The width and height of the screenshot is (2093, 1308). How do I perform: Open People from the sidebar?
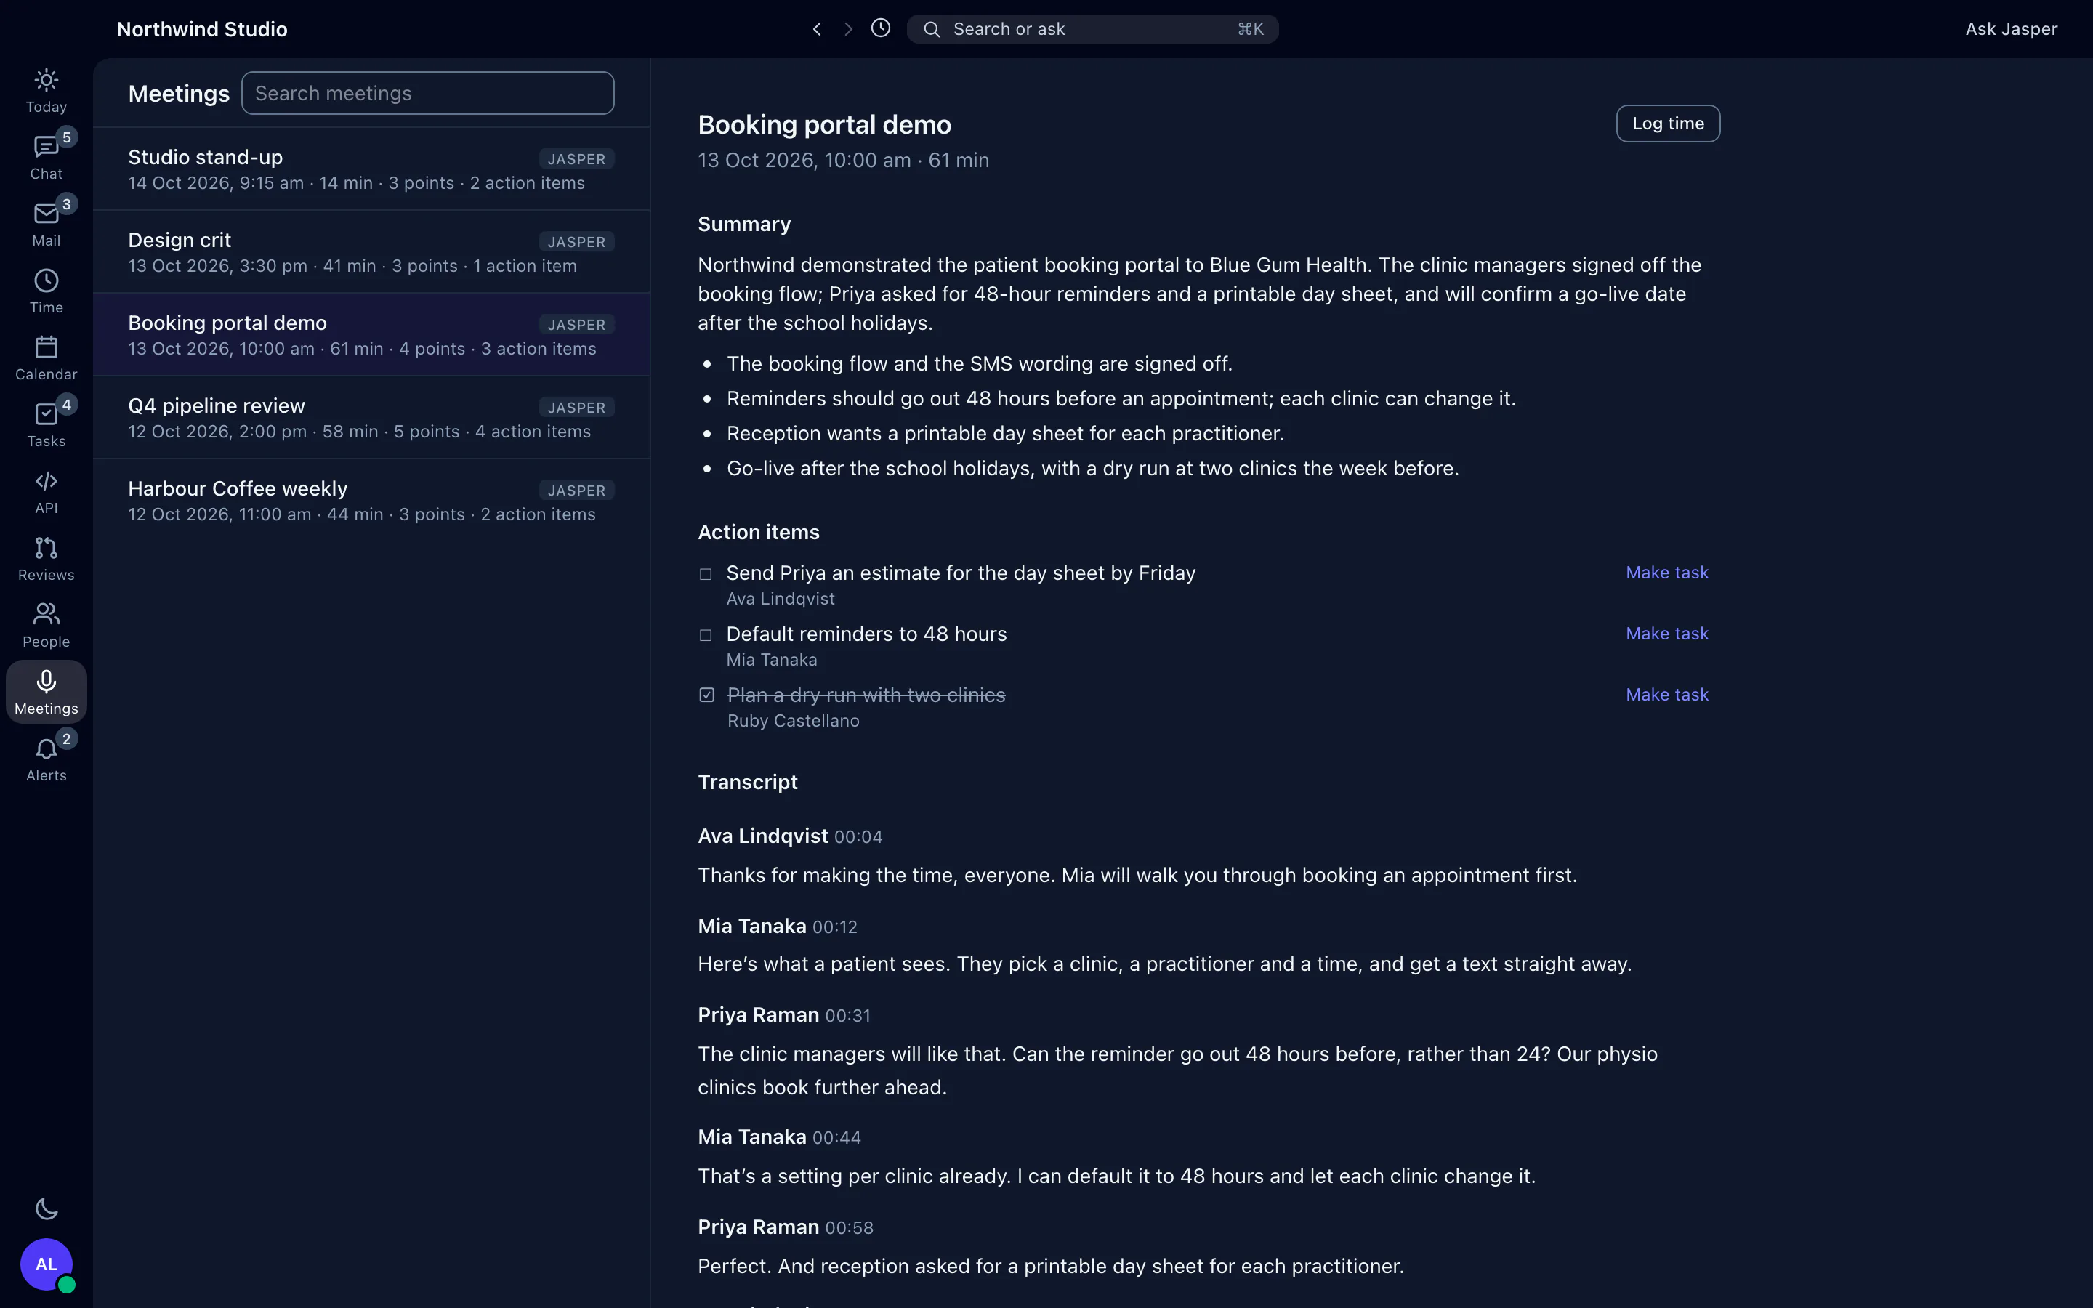[46, 626]
